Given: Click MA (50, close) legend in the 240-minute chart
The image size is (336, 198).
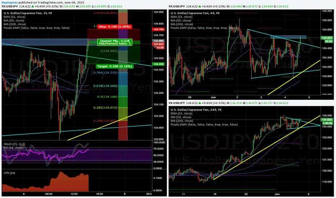Looking at the screenshot, I should click(x=181, y=117).
